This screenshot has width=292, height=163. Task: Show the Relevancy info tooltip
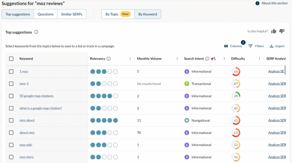coord(108,59)
